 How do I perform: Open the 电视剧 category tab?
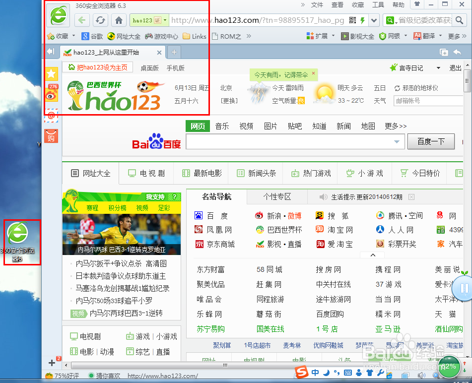pos(146,173)
